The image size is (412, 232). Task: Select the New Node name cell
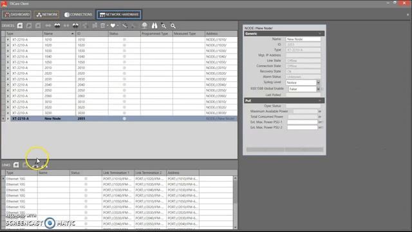click(x=59, y=119)
